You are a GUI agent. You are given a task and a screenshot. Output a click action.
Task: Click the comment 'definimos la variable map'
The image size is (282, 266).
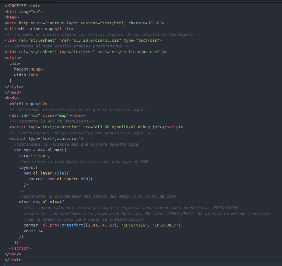(76, 144)
